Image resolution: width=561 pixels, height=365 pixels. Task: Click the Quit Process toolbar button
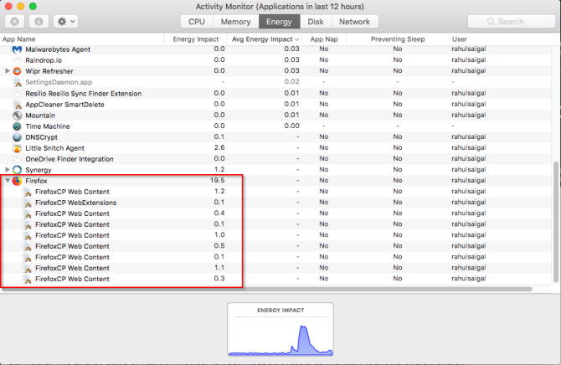point(15,22)
